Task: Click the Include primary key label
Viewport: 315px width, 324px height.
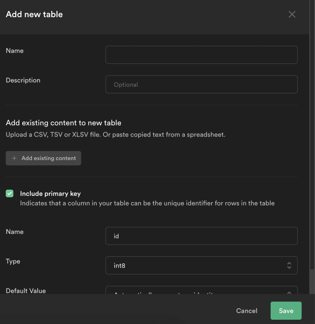Action: [x=50, y=194]
